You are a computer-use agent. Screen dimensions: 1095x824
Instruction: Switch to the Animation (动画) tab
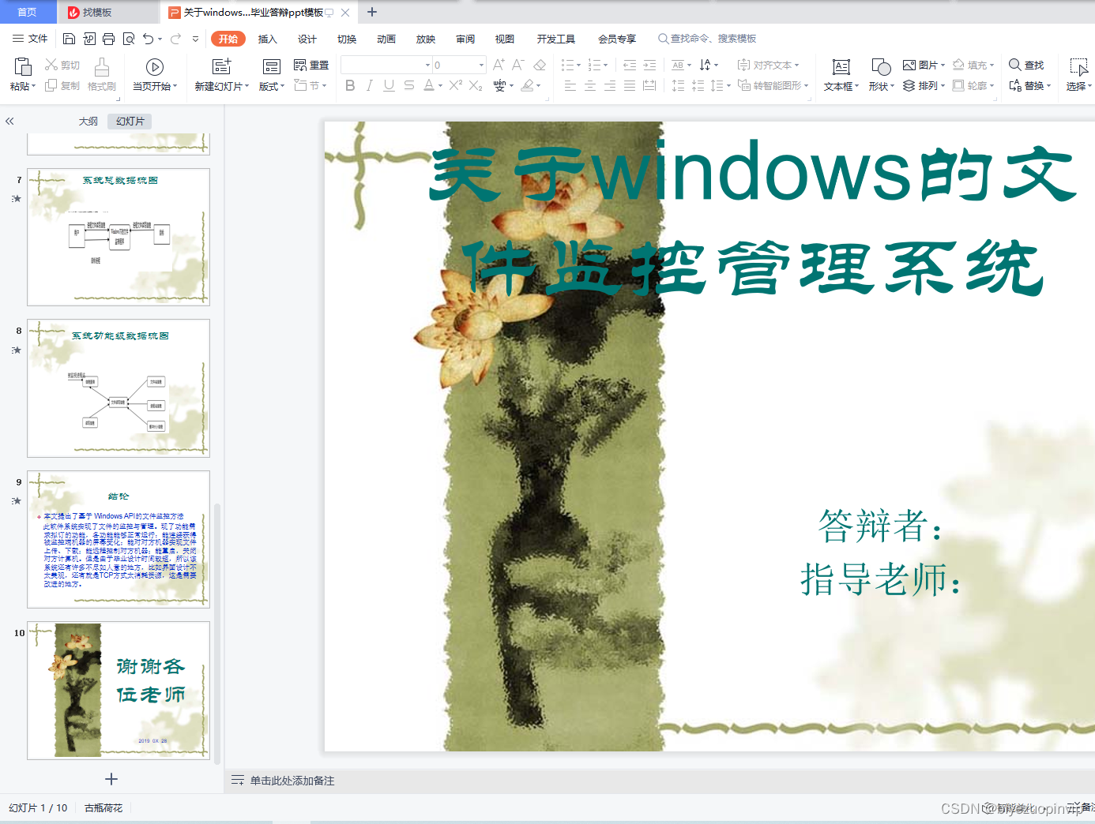(386, 39)
